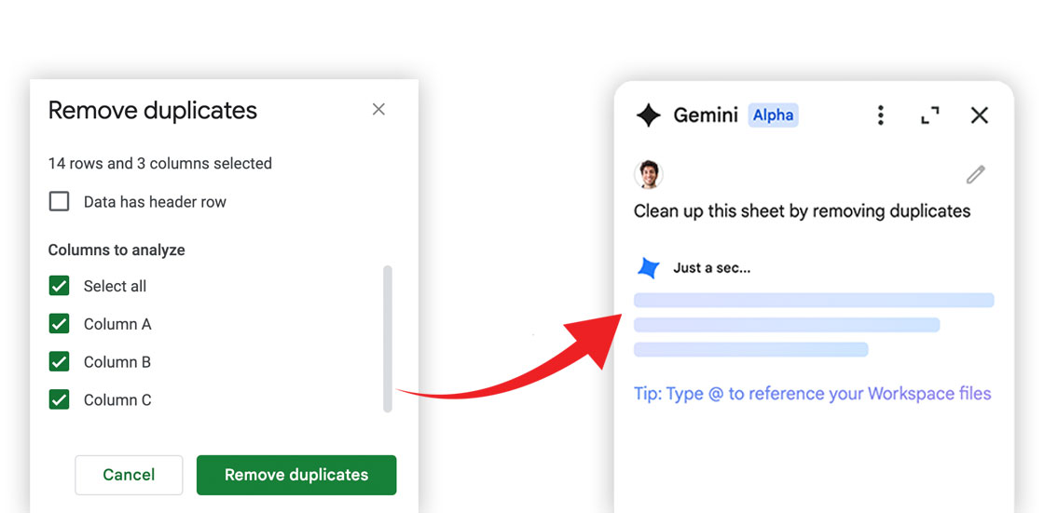Open the Gemini three-dot more options menu

click(880, 115)
